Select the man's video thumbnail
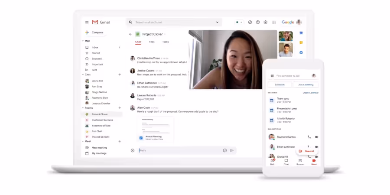The image size is (390, 195). point(286,49)
